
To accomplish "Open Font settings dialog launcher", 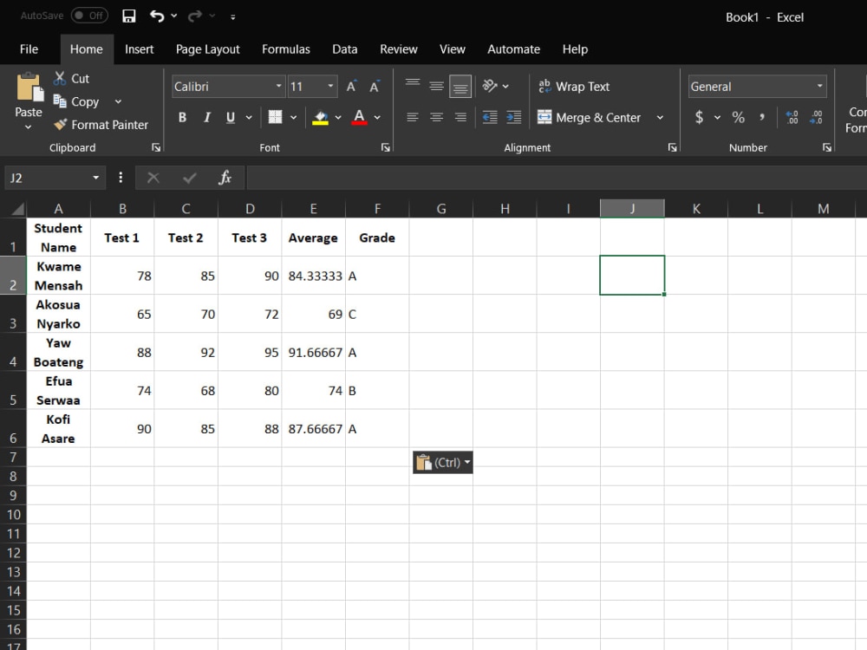I will tap(386, 147).
